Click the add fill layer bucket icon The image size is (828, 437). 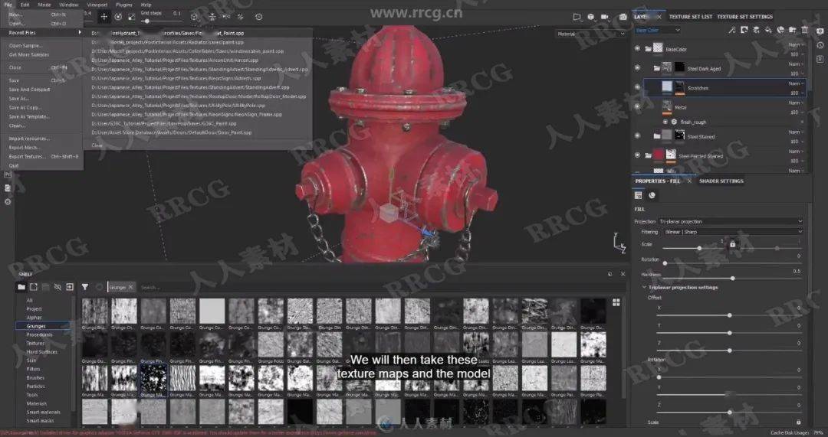pos(768,30)
